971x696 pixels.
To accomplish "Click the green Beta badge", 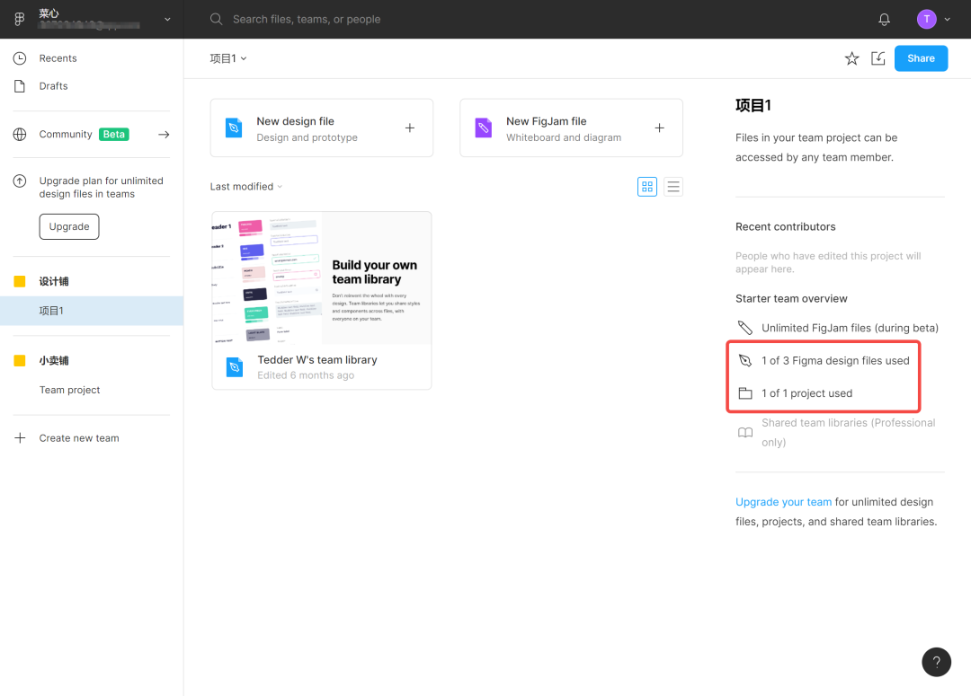I will (x=114, y=134).
